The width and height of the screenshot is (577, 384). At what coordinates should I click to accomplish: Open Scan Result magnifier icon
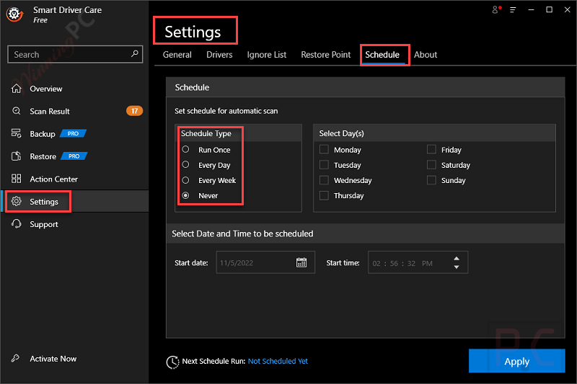pyautogui.click(x=16, y=112)
